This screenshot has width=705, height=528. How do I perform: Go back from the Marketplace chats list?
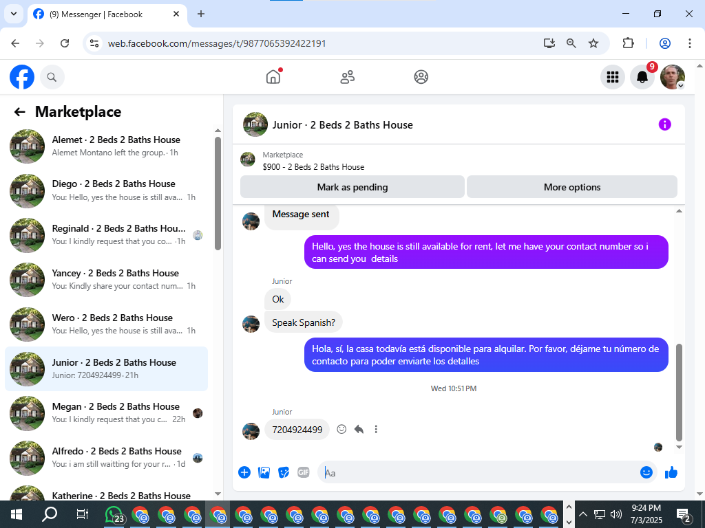coord(19,112)
